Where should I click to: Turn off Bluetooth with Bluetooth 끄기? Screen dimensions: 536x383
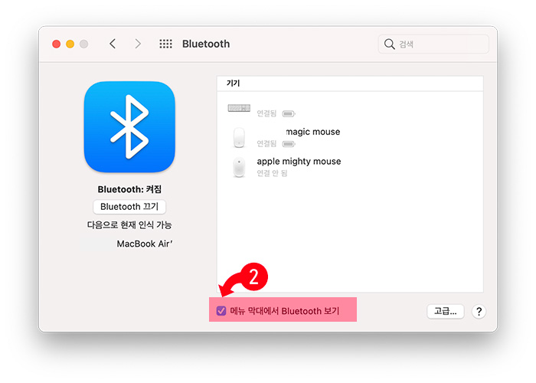click(129, 207)
